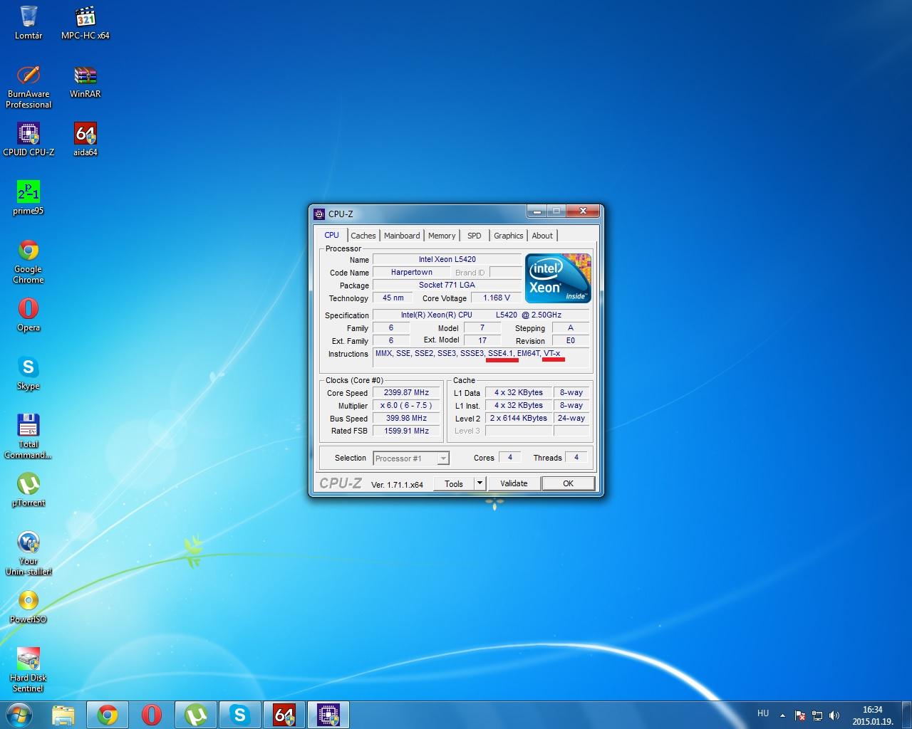Open aida64 desktop shortcut
Screen dimensions: 912x729
coord(85,140)
